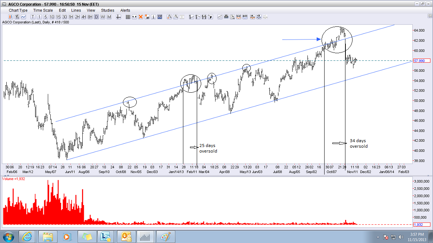Select the Daily (D) time scale

click(x=97, y=17)
